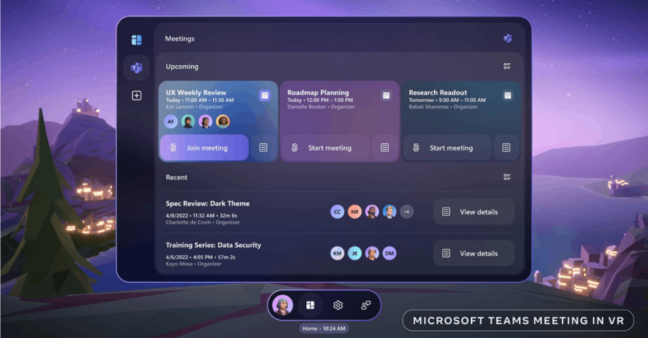Open settings gear in bottom dock
The image size is (648, 338).
click(x=338, y=305)
